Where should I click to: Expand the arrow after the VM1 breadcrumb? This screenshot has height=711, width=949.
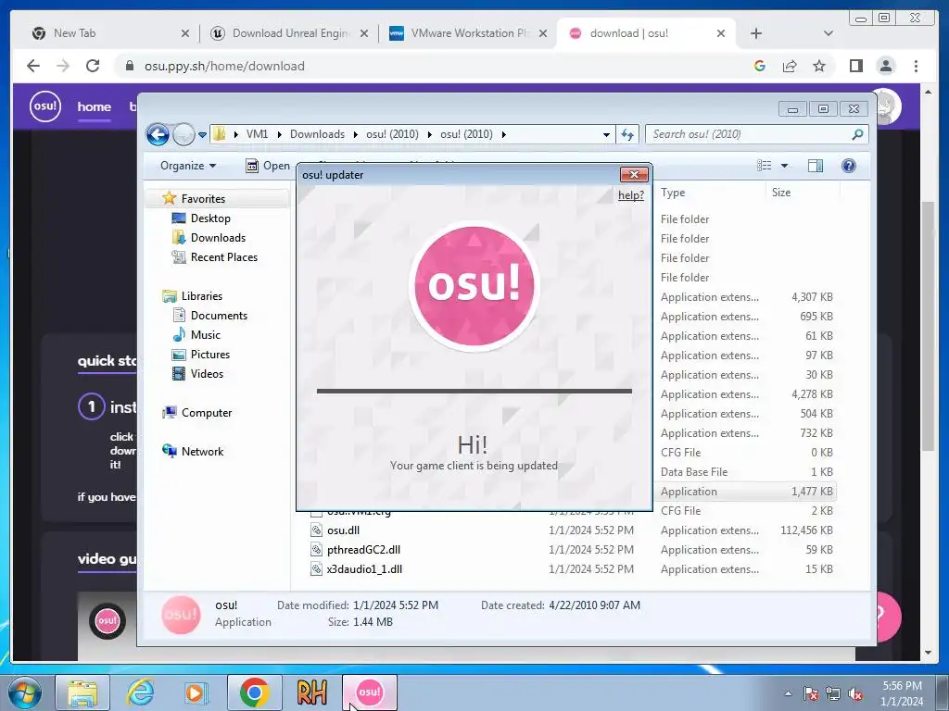[279, 134]
